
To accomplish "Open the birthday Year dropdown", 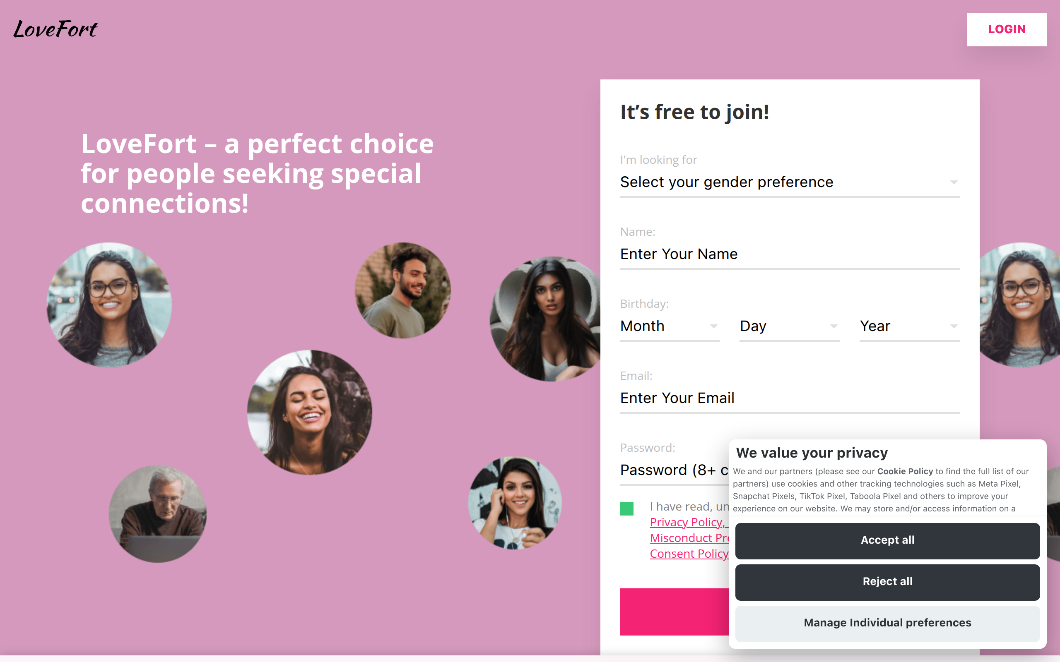I will [909, 326].
